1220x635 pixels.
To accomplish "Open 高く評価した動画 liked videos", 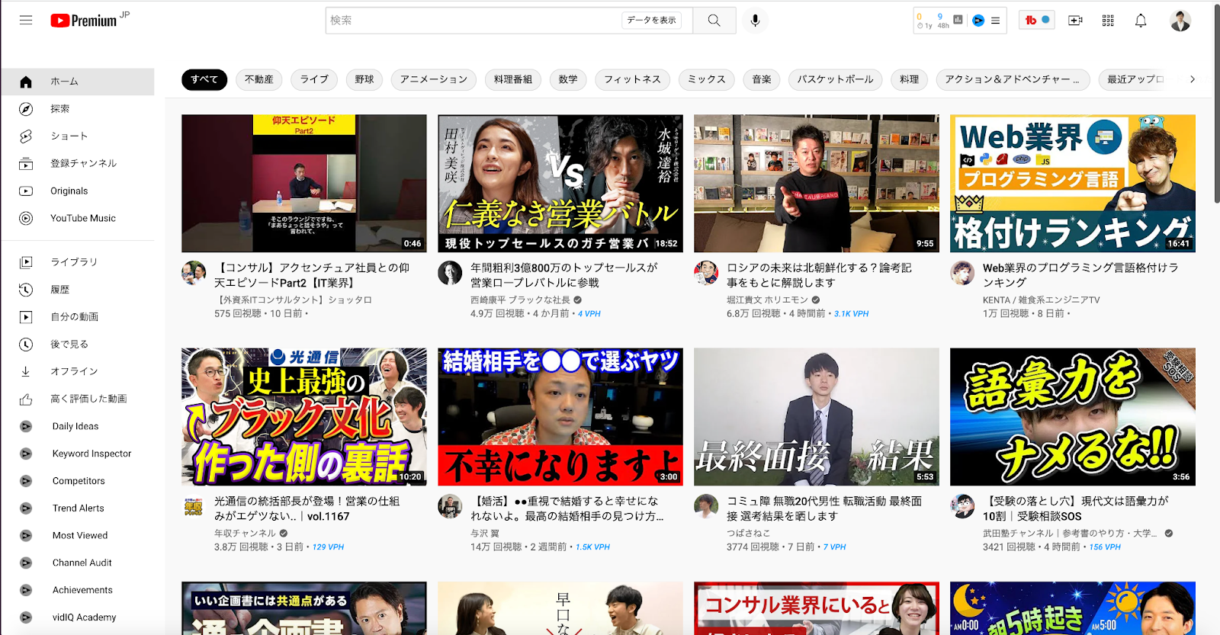I will coord(77,399).
